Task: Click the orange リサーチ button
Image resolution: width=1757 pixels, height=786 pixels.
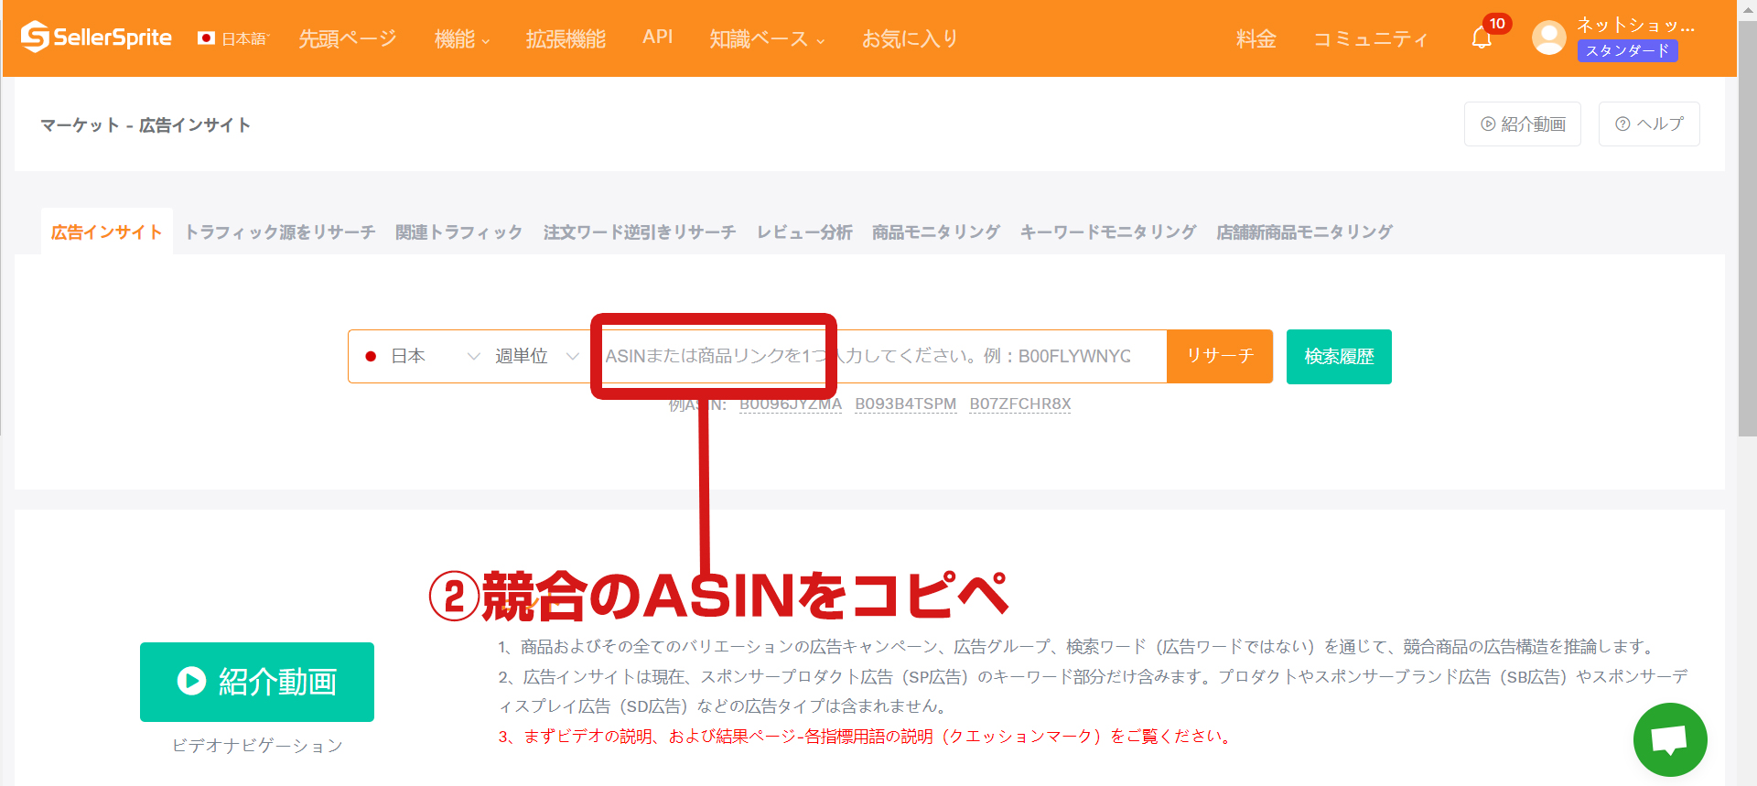Action: [x=1220, y=356]
